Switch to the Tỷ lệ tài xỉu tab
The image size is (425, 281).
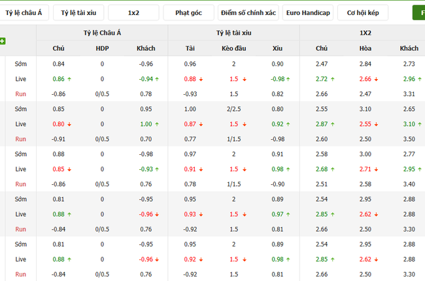78,12
